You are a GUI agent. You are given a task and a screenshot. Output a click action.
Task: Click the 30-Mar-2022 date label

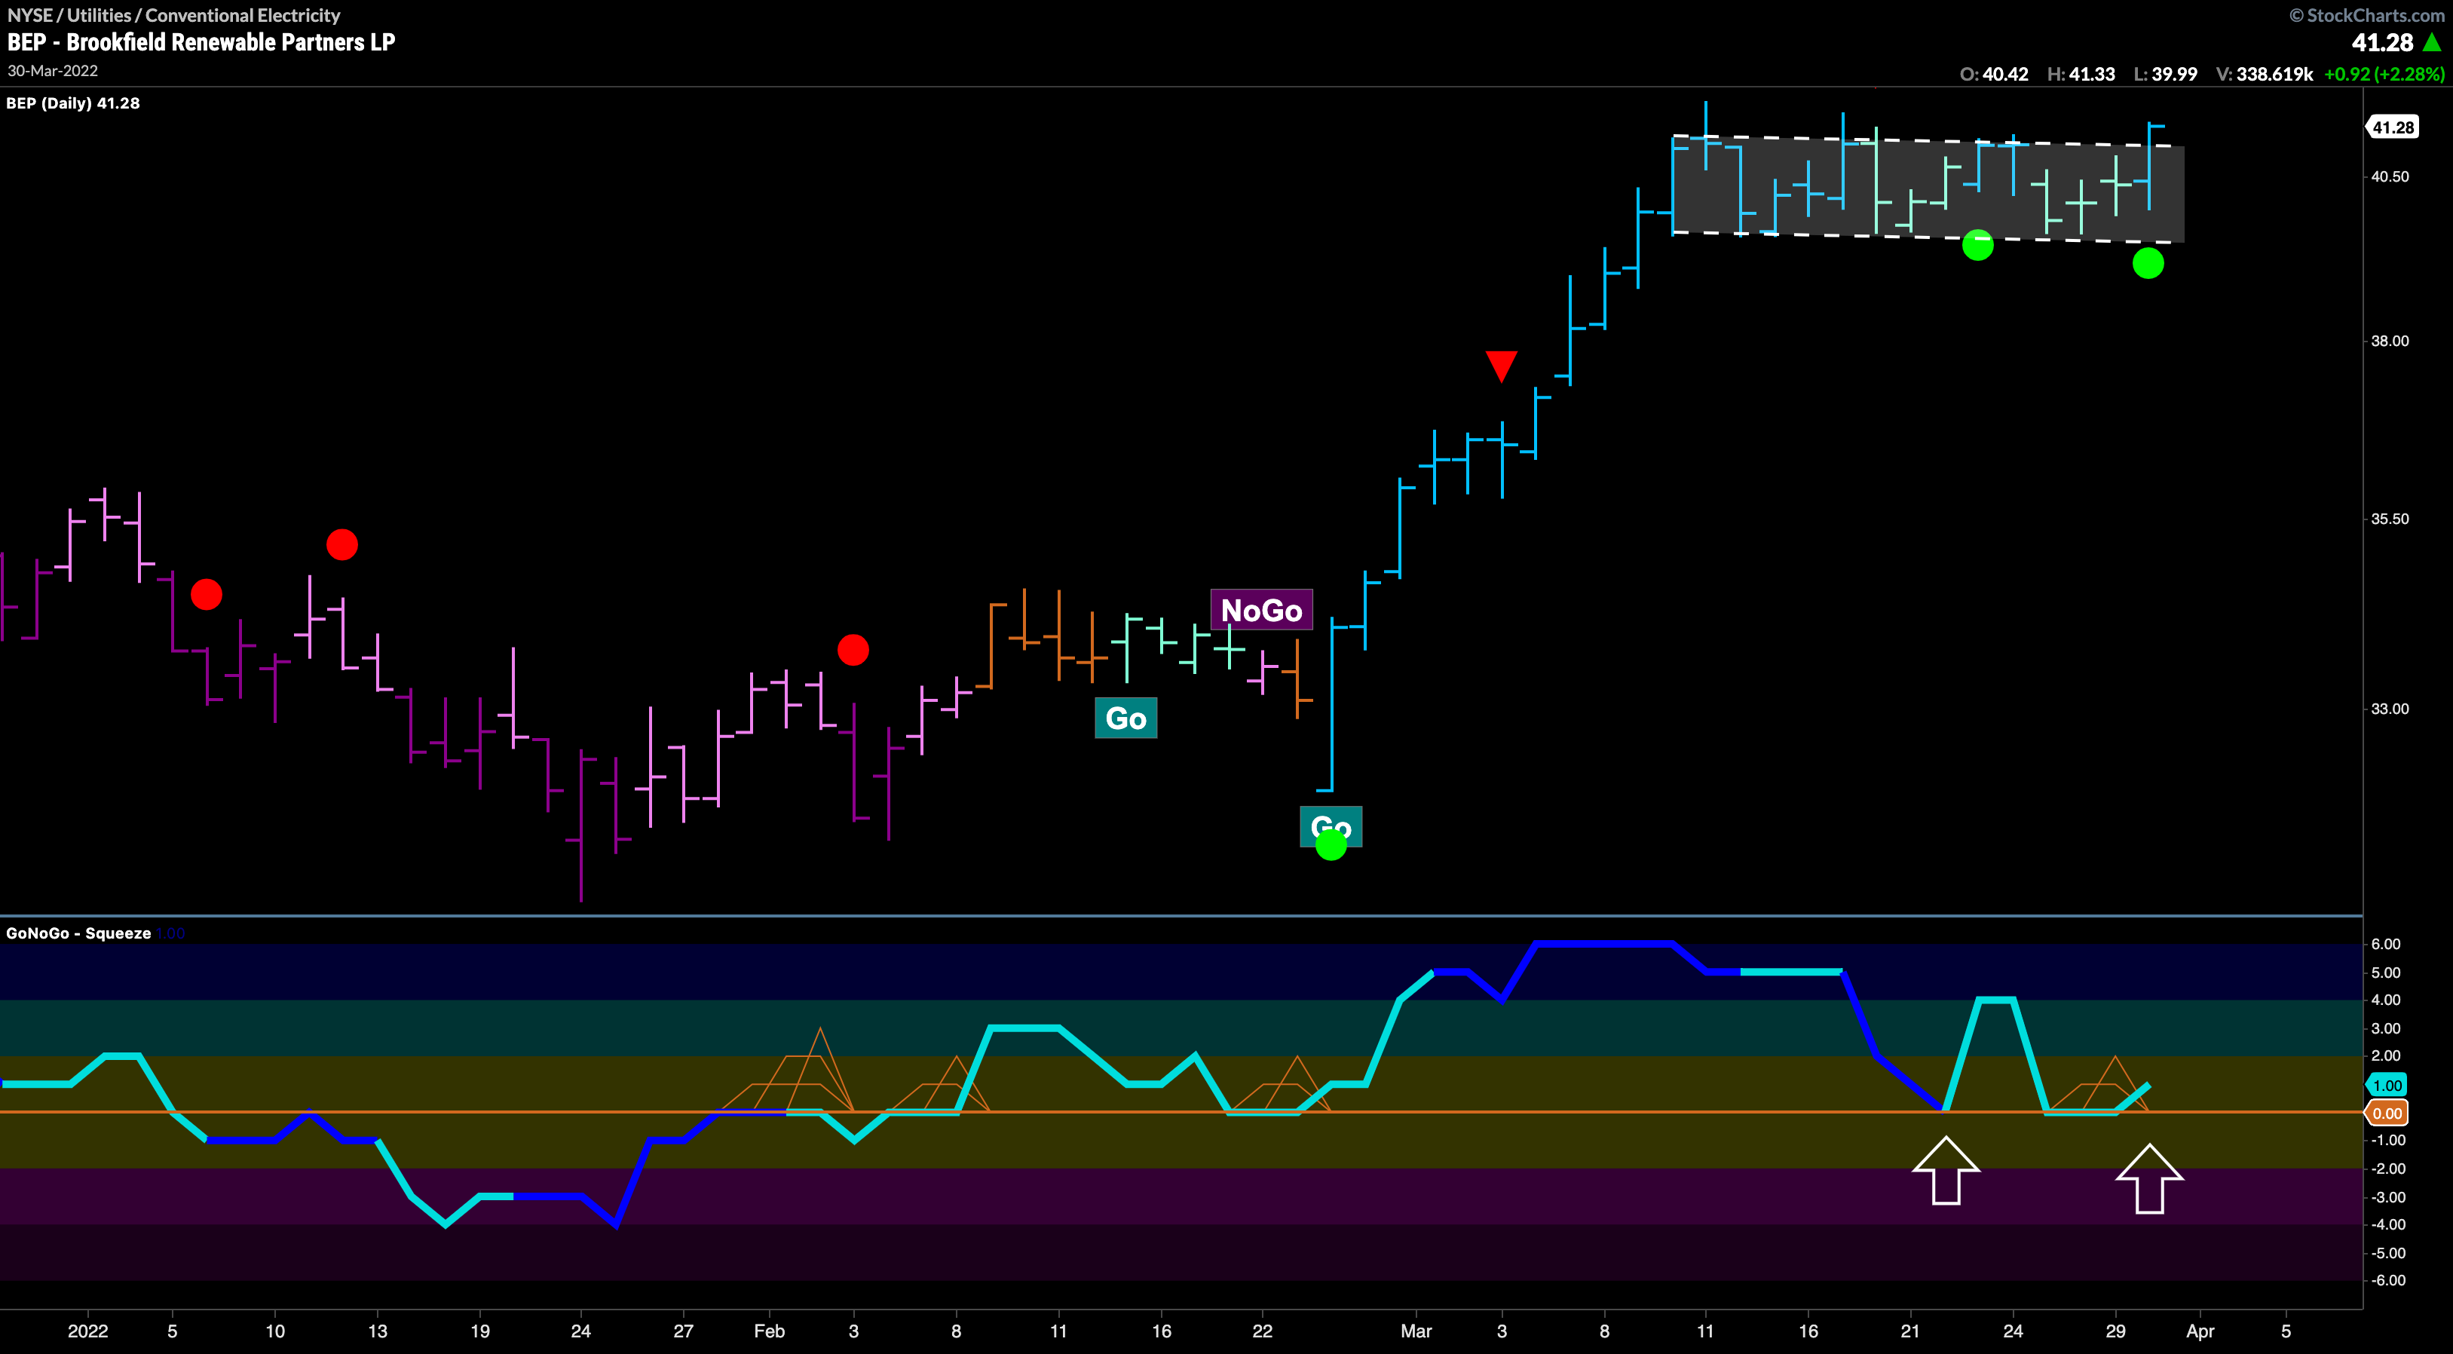pos(52,70)
